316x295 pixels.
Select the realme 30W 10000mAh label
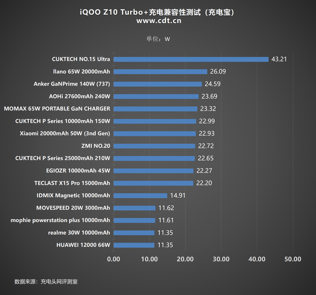[79, 233]
